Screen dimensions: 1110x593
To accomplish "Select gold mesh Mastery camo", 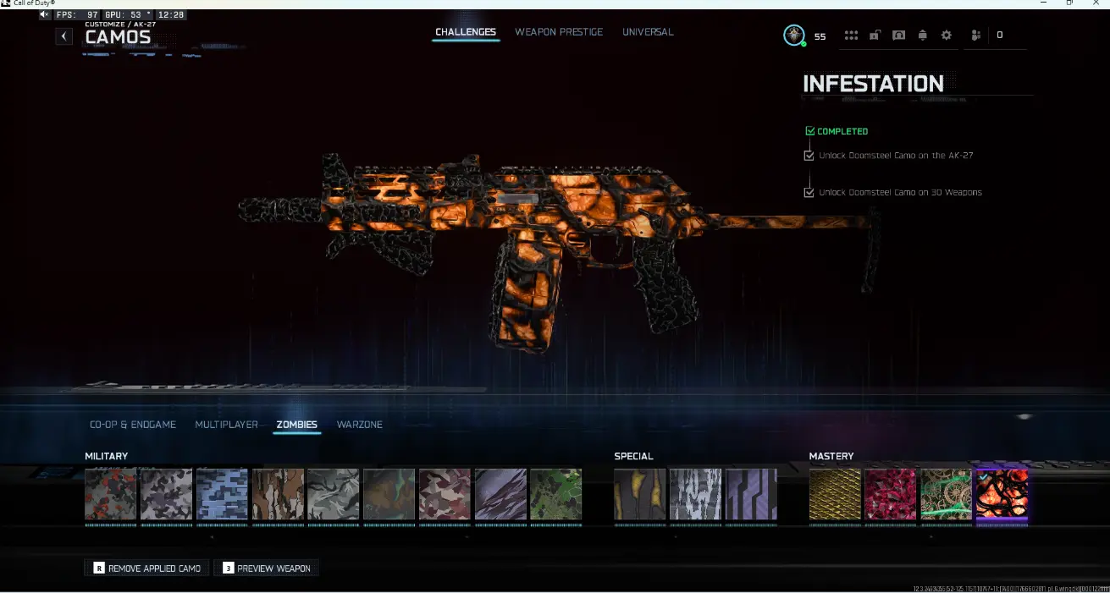I will pyautogui.click(x=835, y=494).
